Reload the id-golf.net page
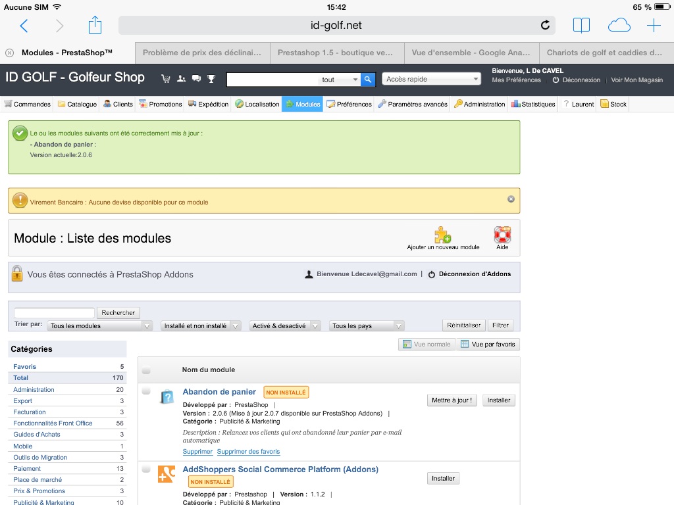The image size is (674, 505). coord(545,26)
